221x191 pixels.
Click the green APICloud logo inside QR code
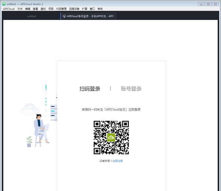pos(111,138)
